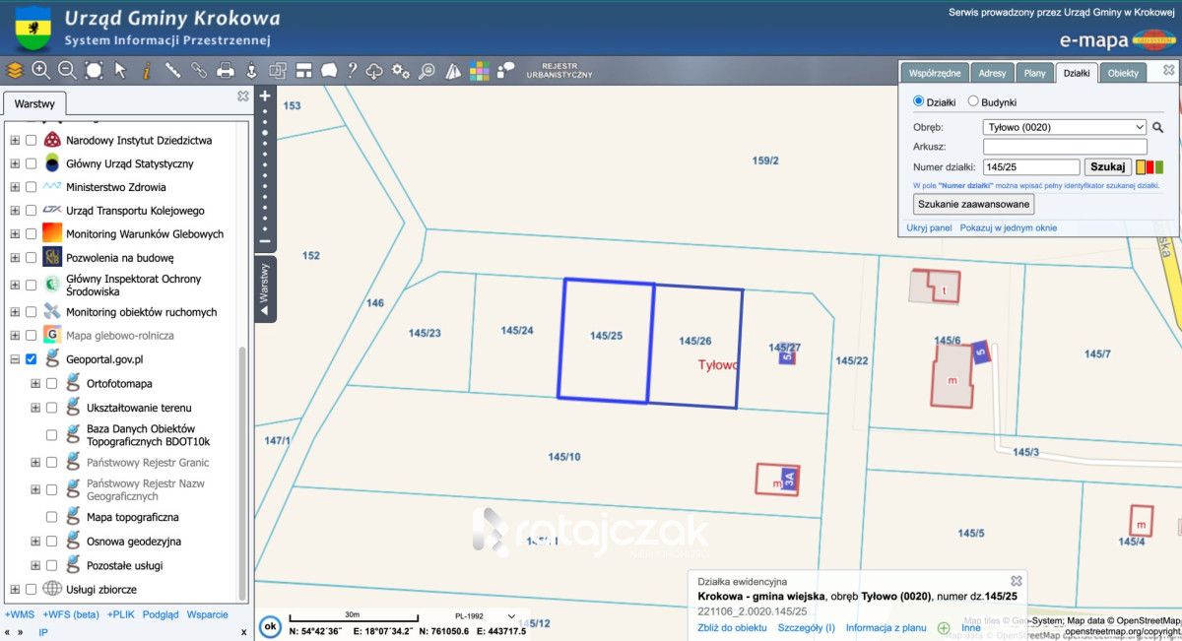
Task: Enable Monitoring Warunków Glebowych checkbox
Action: click(x=32, y=234)
